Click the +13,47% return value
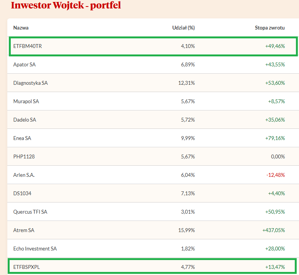The image size is (299, 275). pos(275,267)
